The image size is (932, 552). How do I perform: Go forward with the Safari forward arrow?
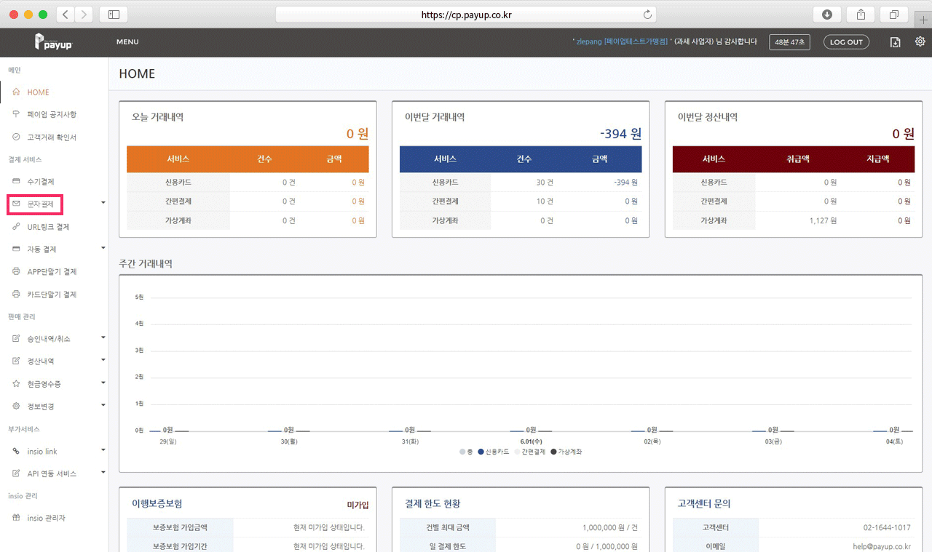pos(84,15)
